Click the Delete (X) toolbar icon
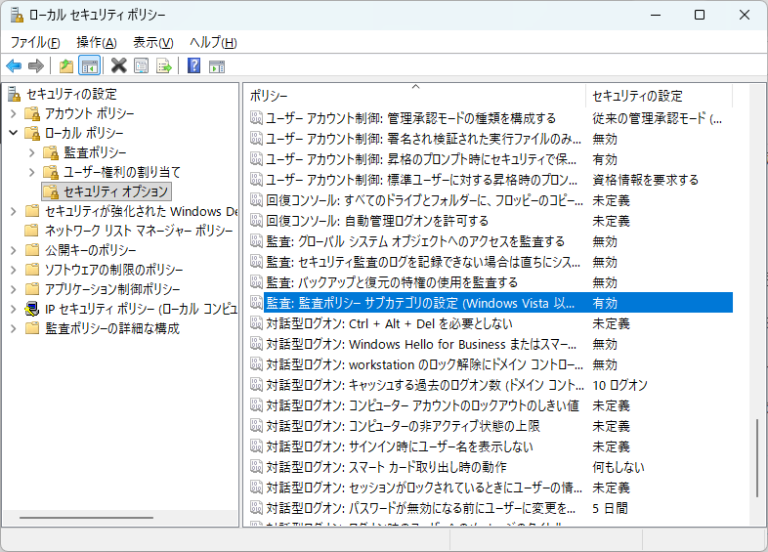The image size is (768, 552). pyautogui.click(x=118, y=65)
